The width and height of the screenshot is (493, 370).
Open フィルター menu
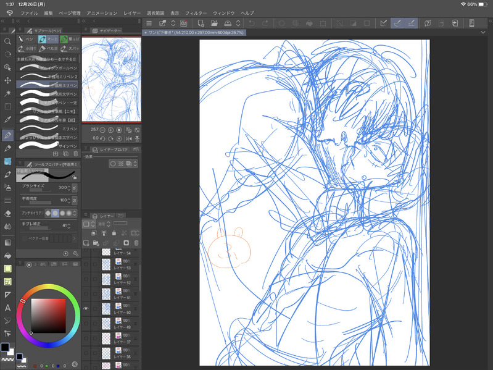196,13
